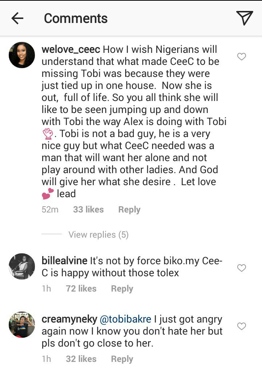View the 72 likes list
Screen dimensions: 262x371
81,289
